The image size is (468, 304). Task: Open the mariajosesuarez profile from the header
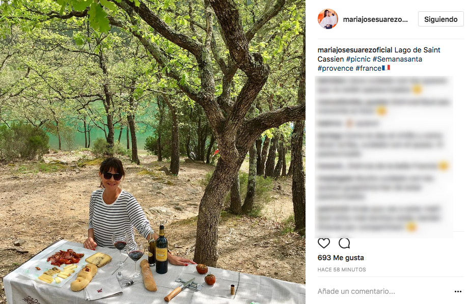click(x=375, y=19)
